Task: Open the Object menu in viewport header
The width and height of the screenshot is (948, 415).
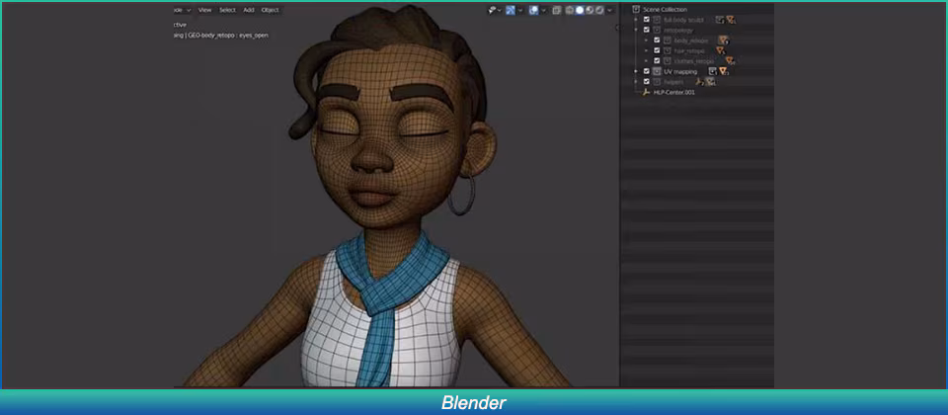Action: tap(271, 10)
